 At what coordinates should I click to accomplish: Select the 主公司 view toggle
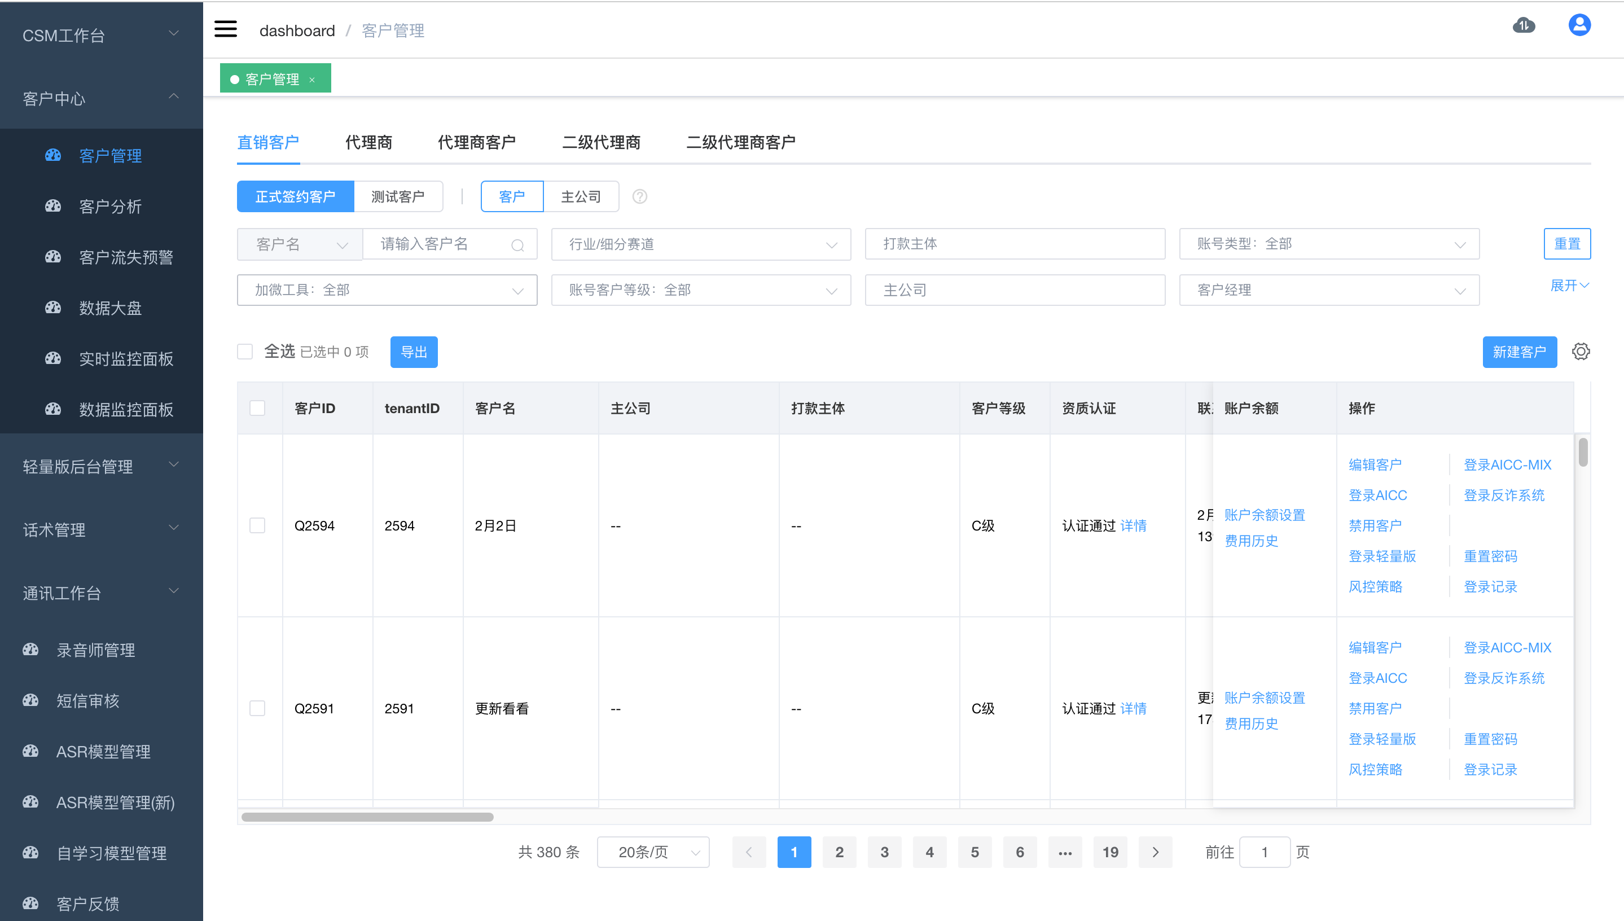coord(581,197)
